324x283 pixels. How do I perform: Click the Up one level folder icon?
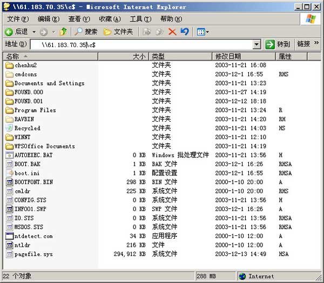click(64, 32)
